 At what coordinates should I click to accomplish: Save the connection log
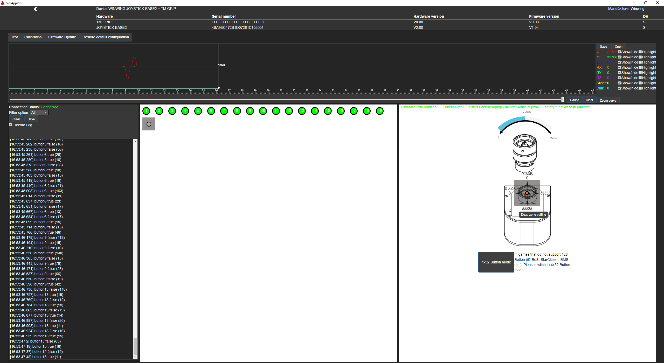31,119
